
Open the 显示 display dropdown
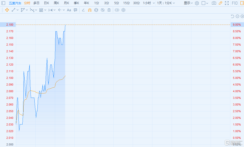point(188,3)
